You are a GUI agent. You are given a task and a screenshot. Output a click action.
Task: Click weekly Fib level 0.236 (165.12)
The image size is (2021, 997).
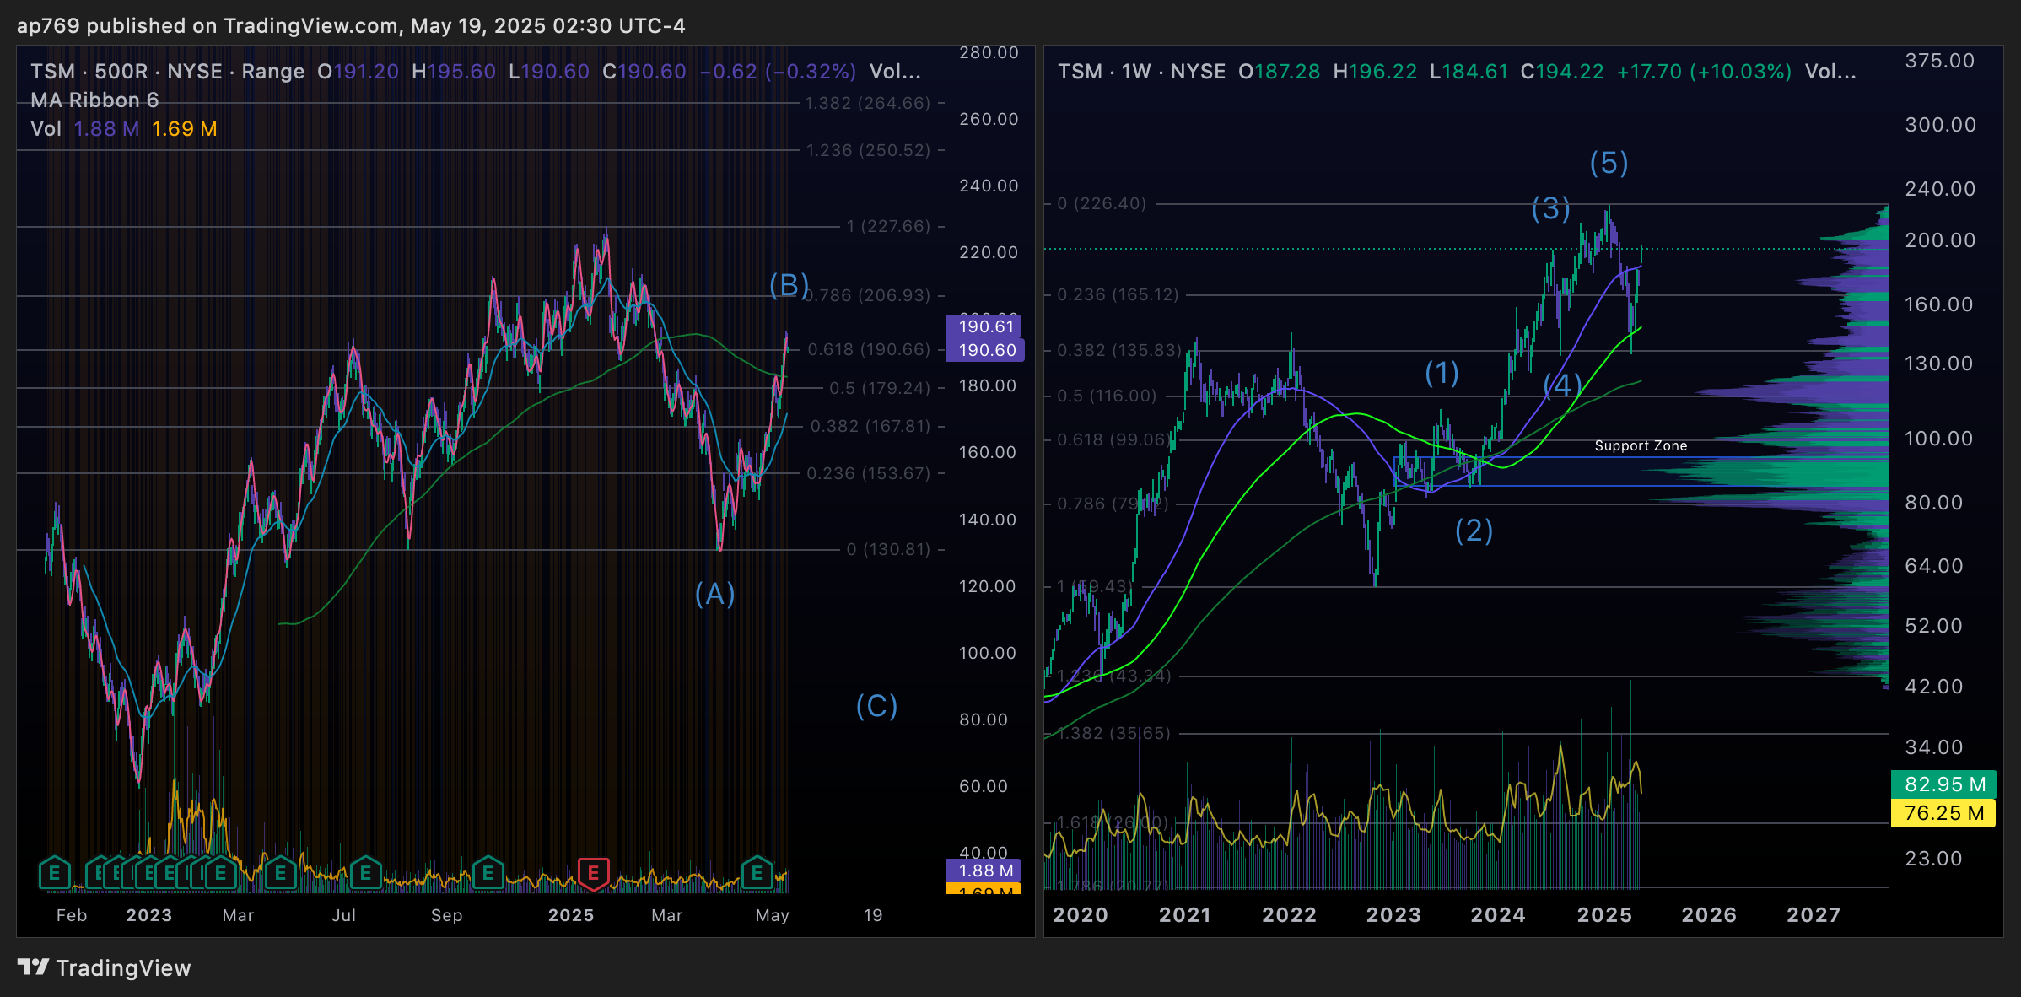click(x=1118, y=294)
